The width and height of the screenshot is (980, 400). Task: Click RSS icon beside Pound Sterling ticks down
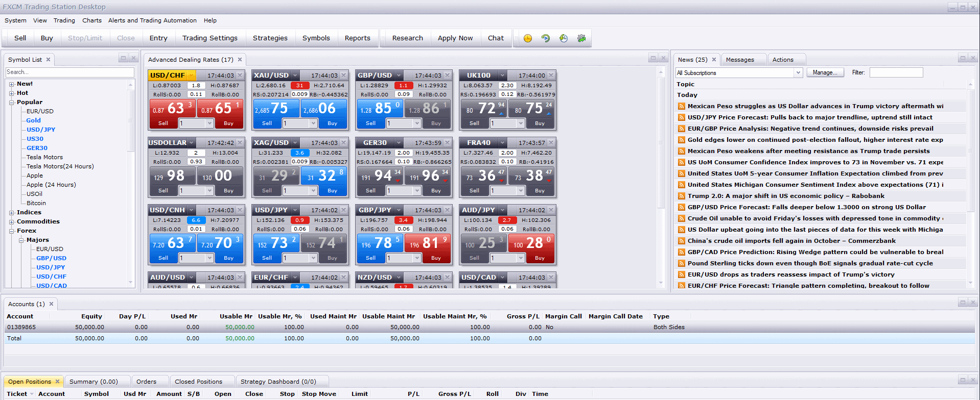[682, 263]
